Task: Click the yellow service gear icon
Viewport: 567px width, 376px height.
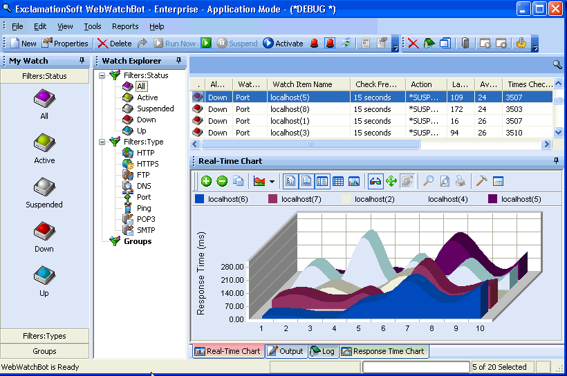Action: pos(521,44)
